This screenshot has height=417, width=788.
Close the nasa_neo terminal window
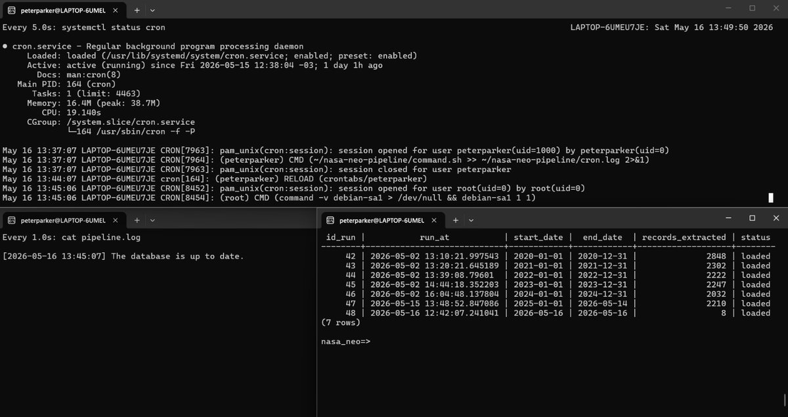776,217
